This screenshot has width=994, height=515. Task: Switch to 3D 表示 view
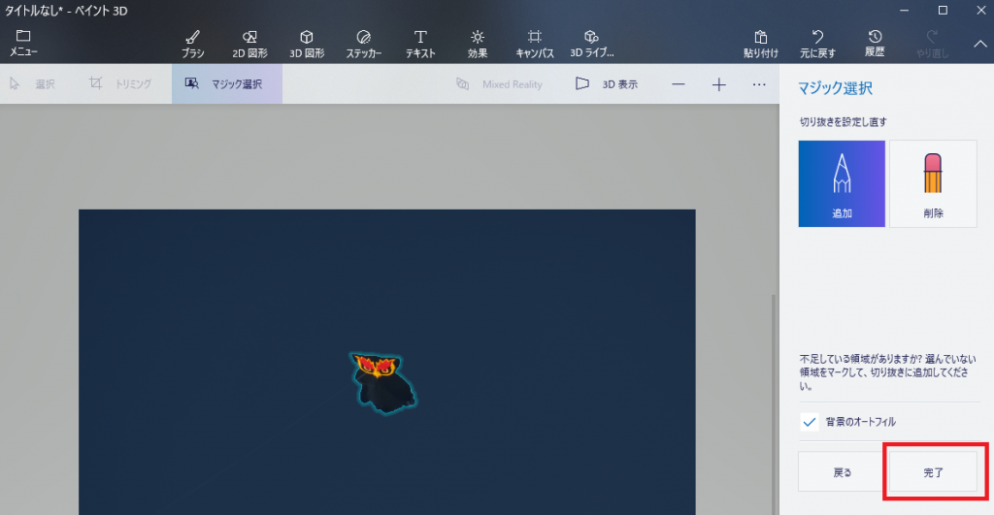(607, 83)
